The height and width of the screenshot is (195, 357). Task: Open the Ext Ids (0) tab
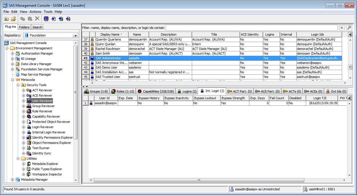[336, 91]
